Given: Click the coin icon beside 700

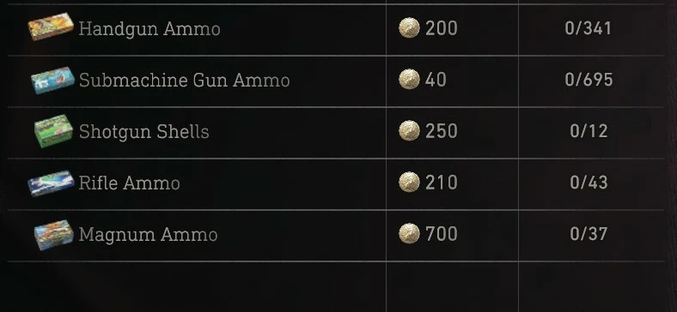Looking at the screenshot, I should point(409,234).
